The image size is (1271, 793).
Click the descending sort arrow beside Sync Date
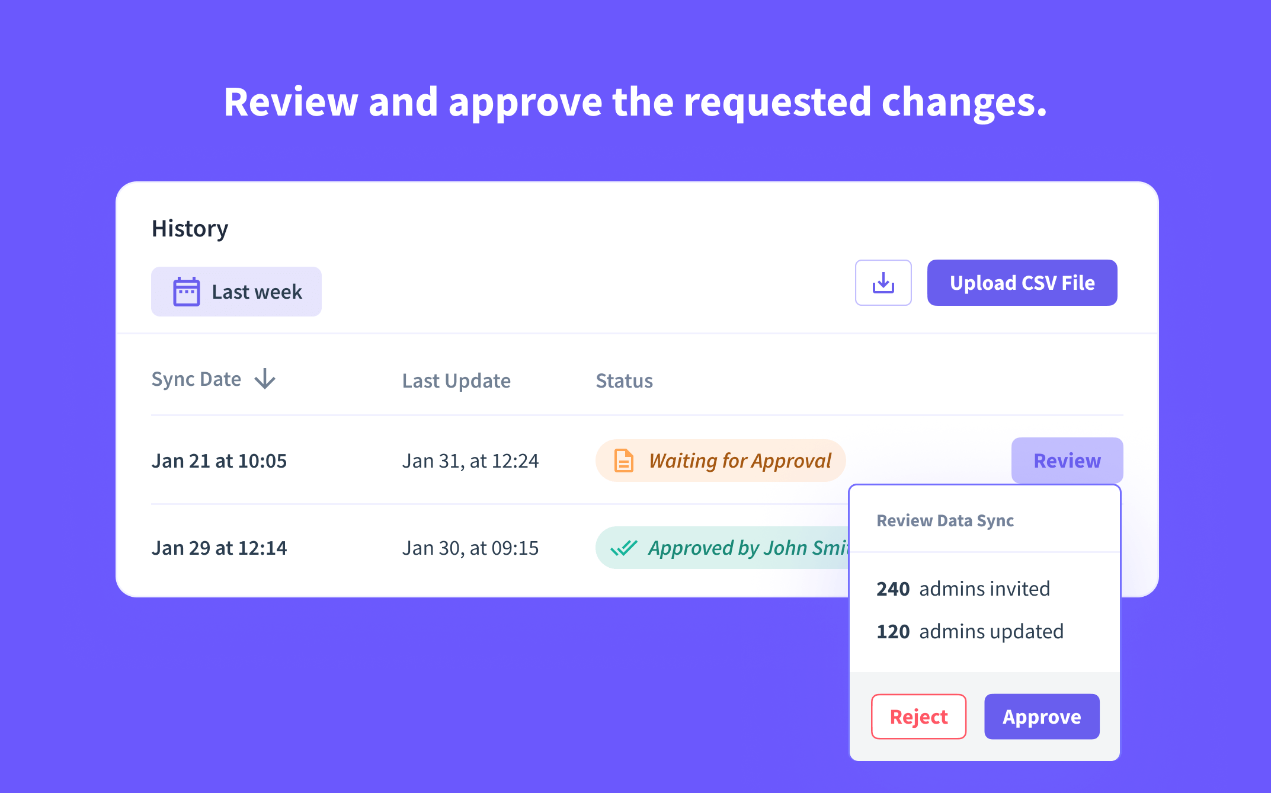point(265,379)
